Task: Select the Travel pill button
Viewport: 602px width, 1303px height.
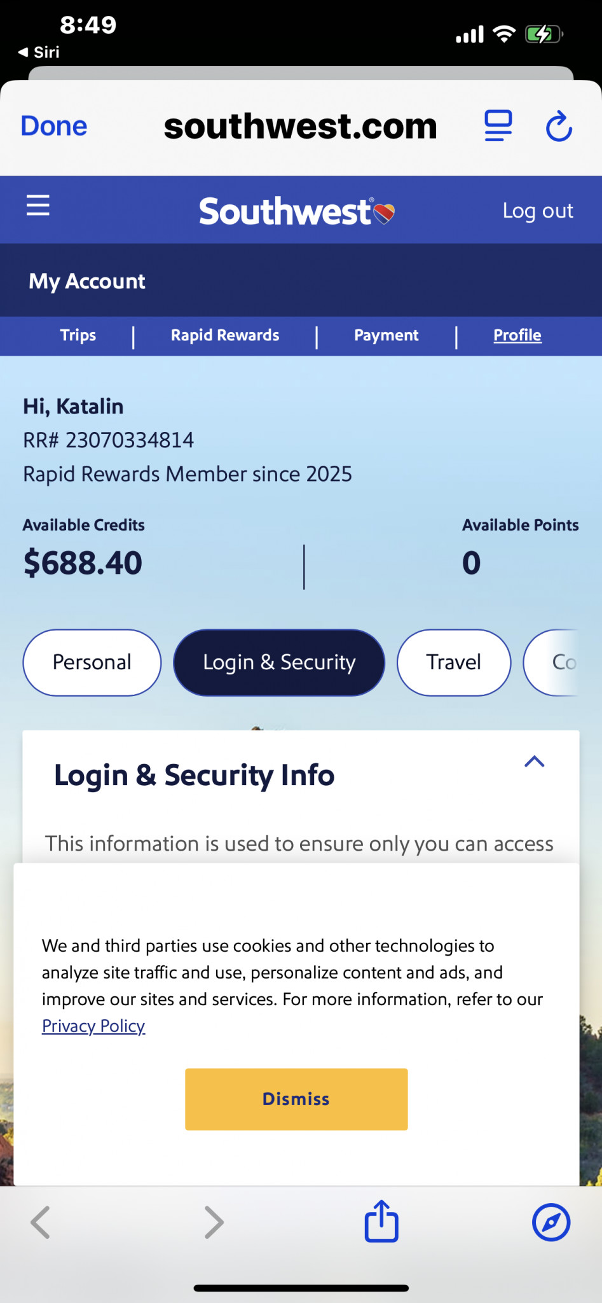Action: (x=453, y=662)
